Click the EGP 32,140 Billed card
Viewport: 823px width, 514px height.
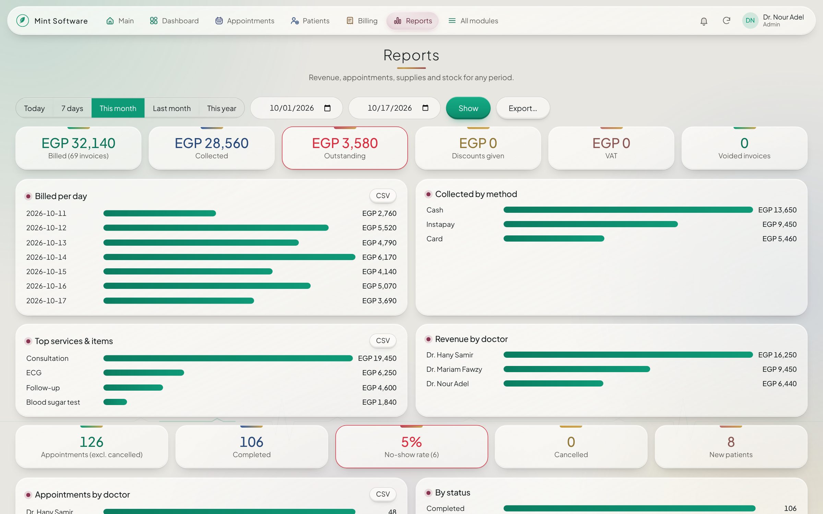pos(79,148)
